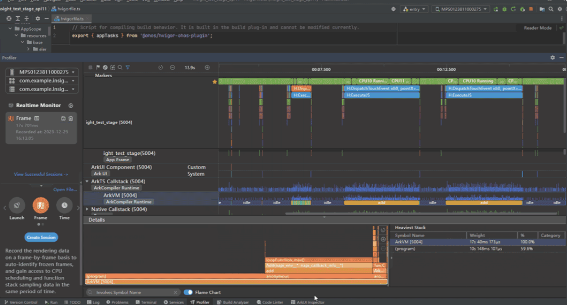Click the filter icon in profiler toolbar

(x=128, y=68)
